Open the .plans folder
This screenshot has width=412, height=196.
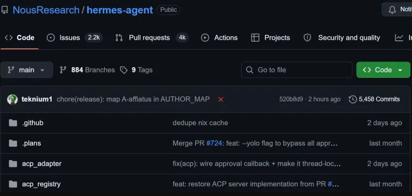click(31, 144)
